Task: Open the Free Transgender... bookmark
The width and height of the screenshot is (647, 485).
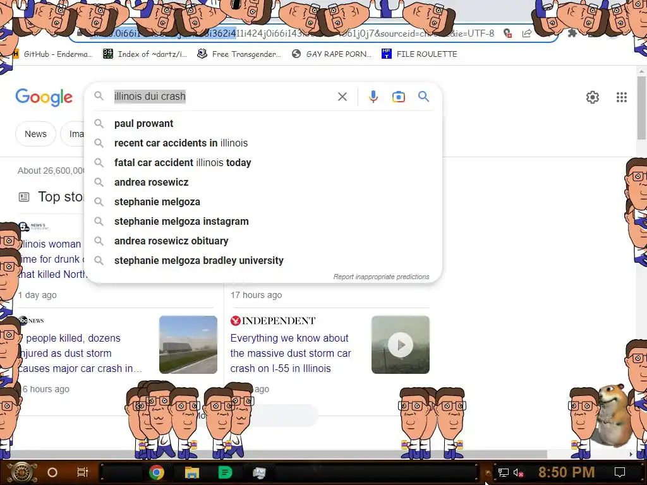Action: tap(239, 54)
